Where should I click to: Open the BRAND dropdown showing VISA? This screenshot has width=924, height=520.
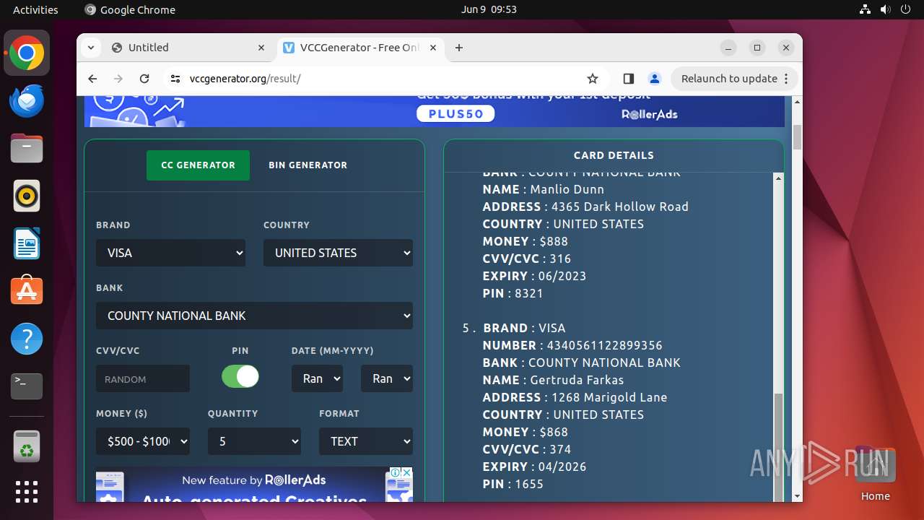pyautogui.click(x=170, y=253)
